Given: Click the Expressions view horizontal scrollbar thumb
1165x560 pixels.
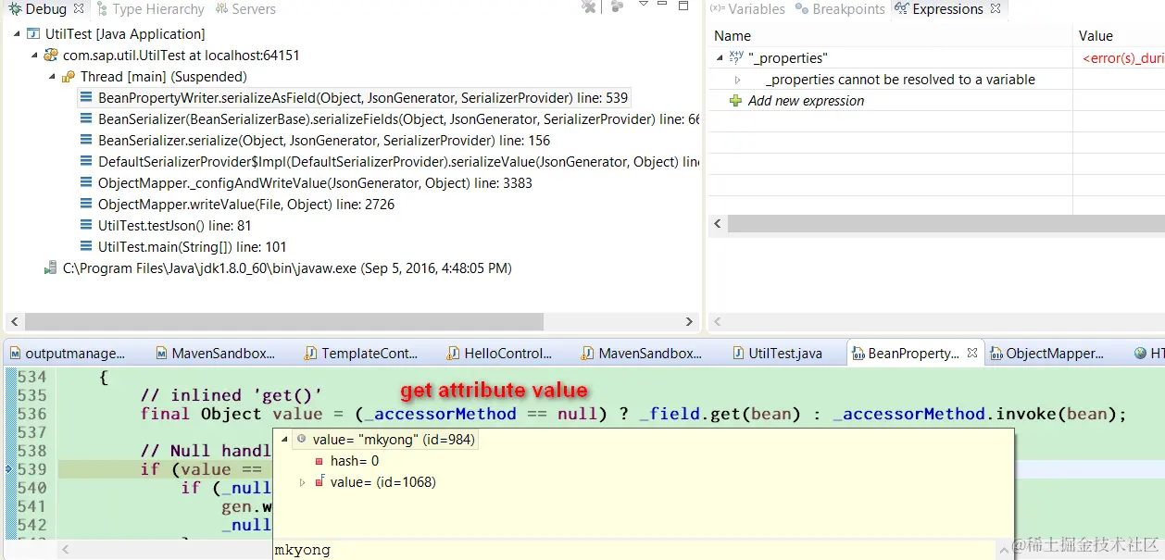Looking at the screenshot, I should click(946, 224).
